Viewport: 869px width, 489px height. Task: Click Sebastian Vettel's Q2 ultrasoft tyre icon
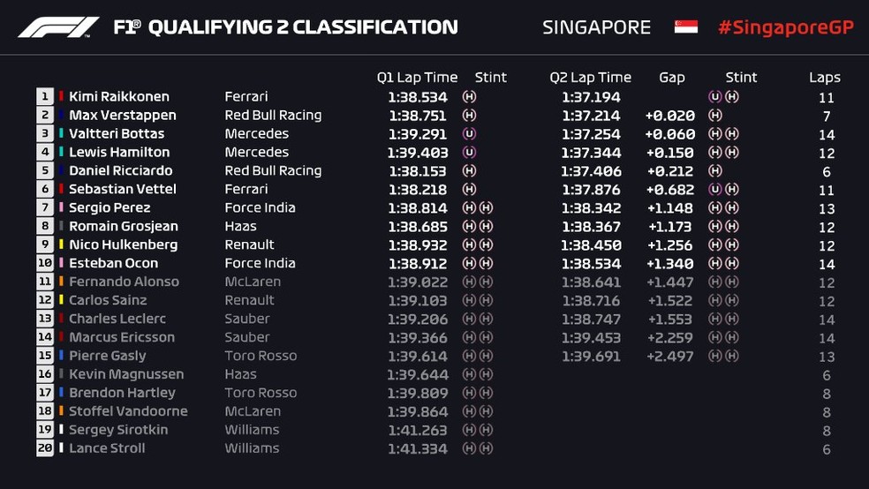coord(714,189)
